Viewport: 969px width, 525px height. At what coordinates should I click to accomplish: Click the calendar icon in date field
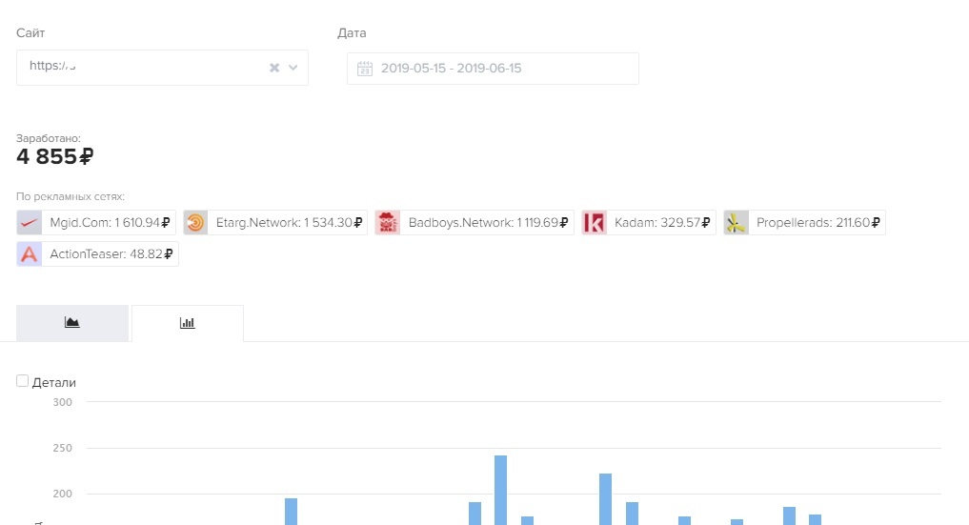tap(365, 69)
